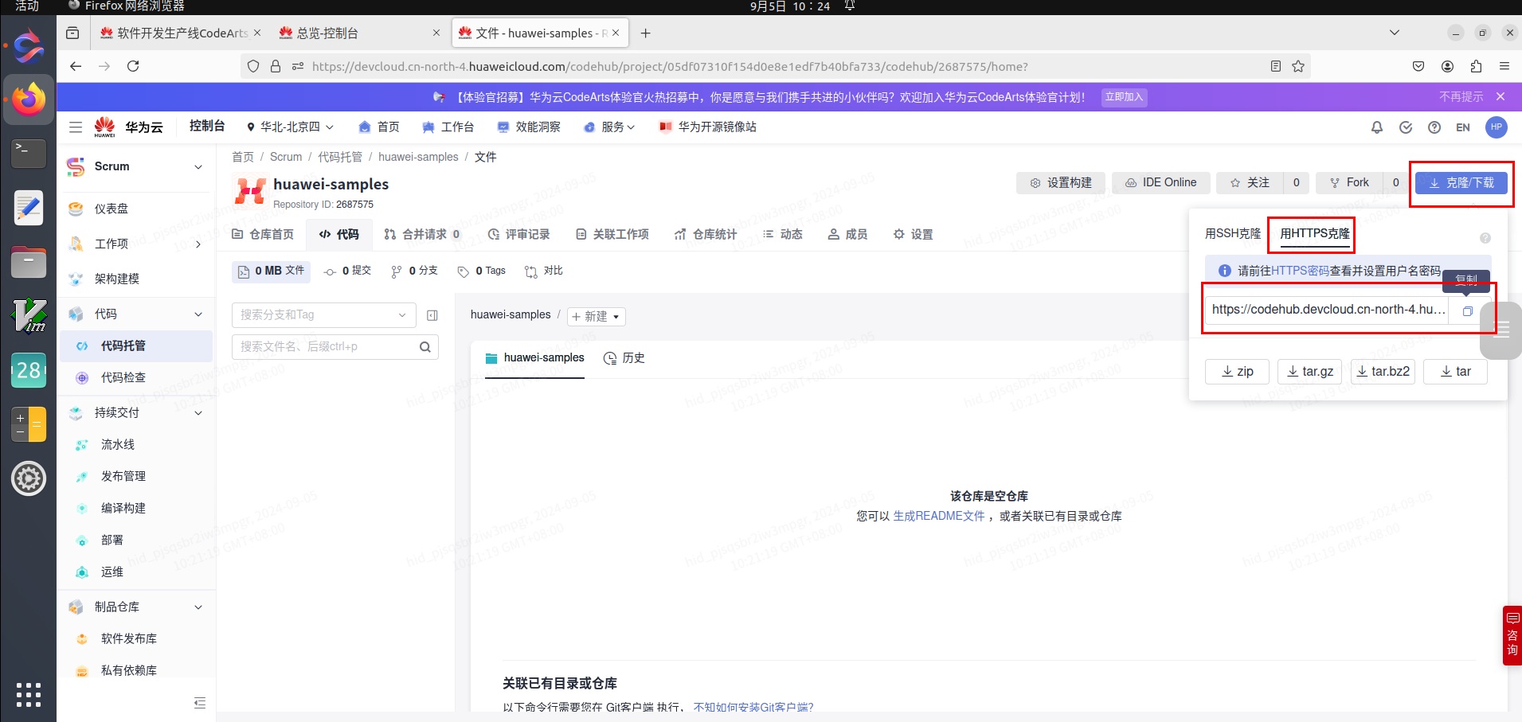Open the 服务 services dropdown
Screen dimensions: 1522x722
coord(610,127)
